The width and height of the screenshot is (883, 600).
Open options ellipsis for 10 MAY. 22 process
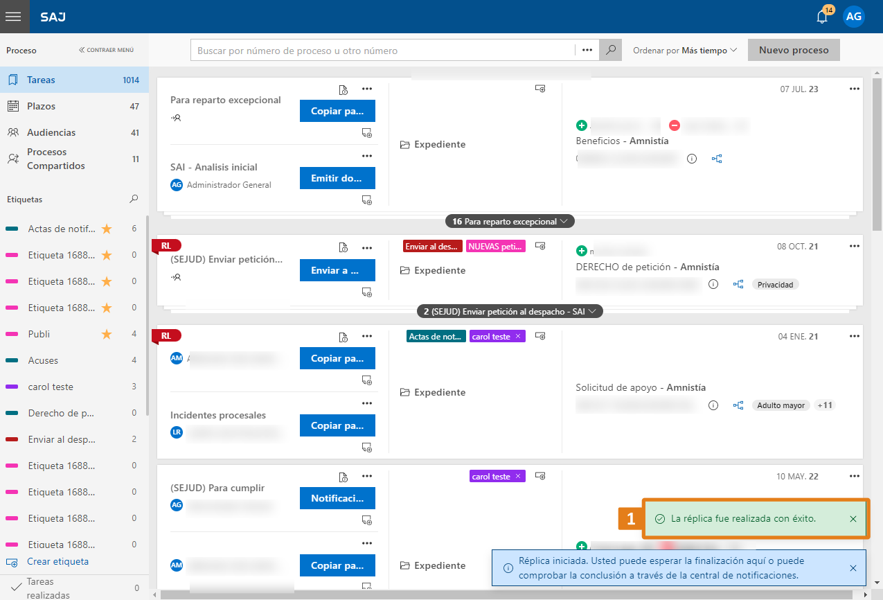855,476
